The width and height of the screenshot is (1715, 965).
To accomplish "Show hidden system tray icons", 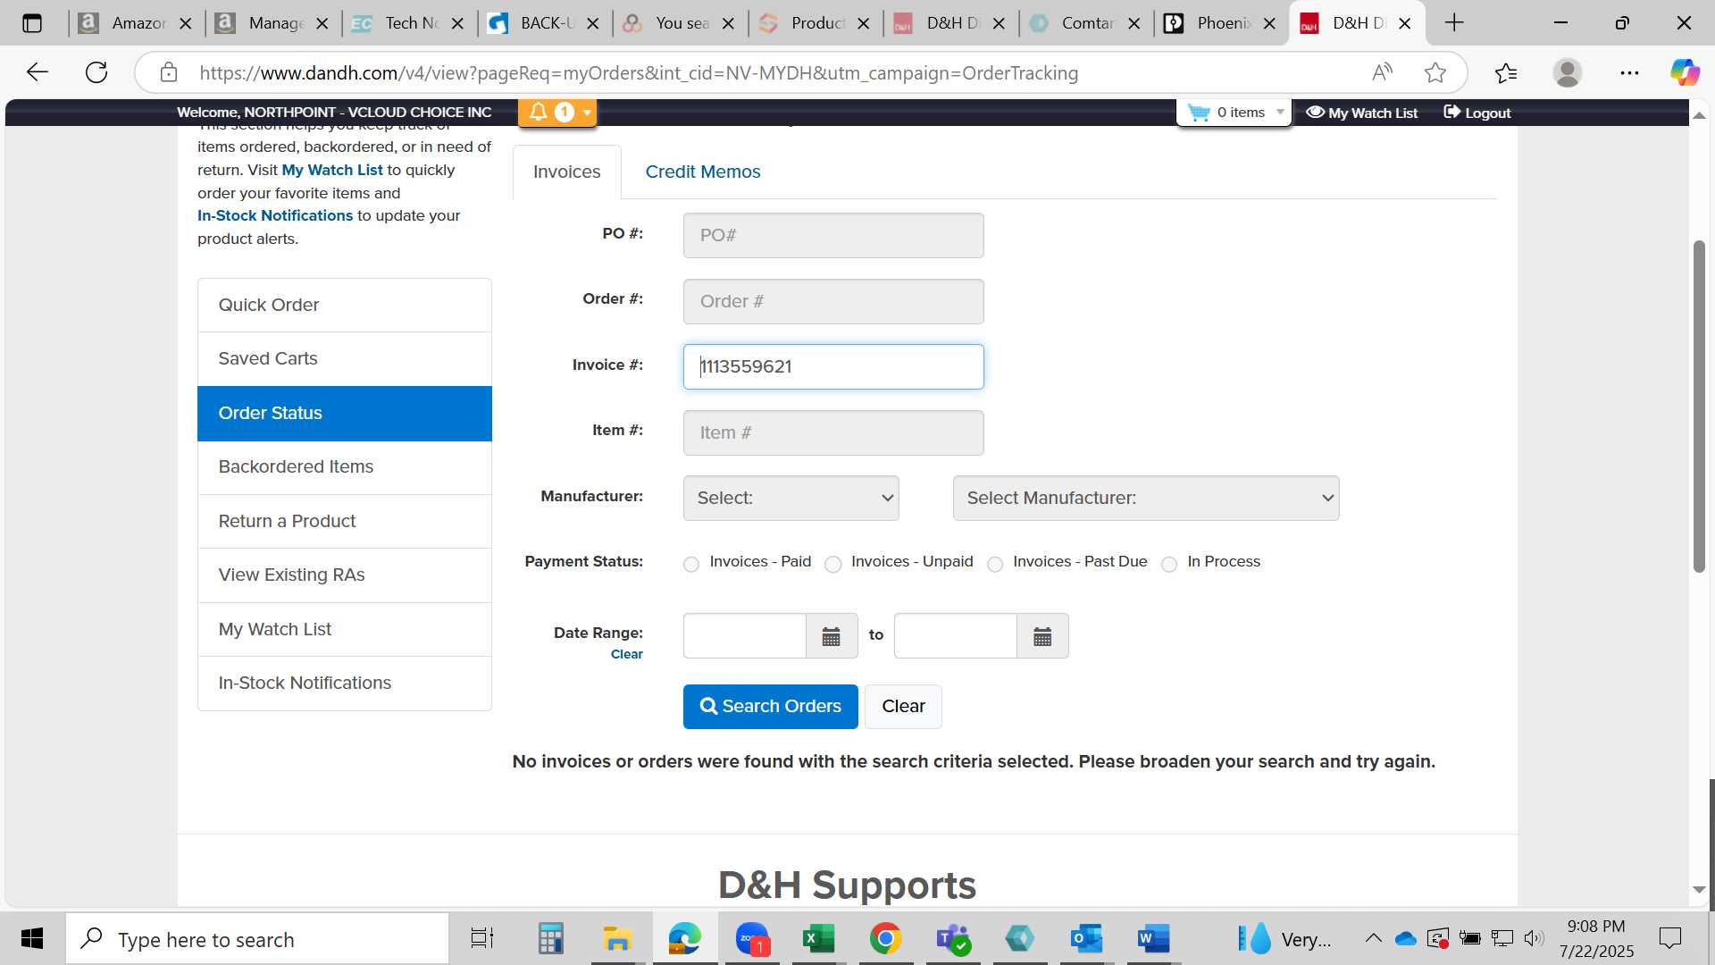I will click(x=1373, y=938).
